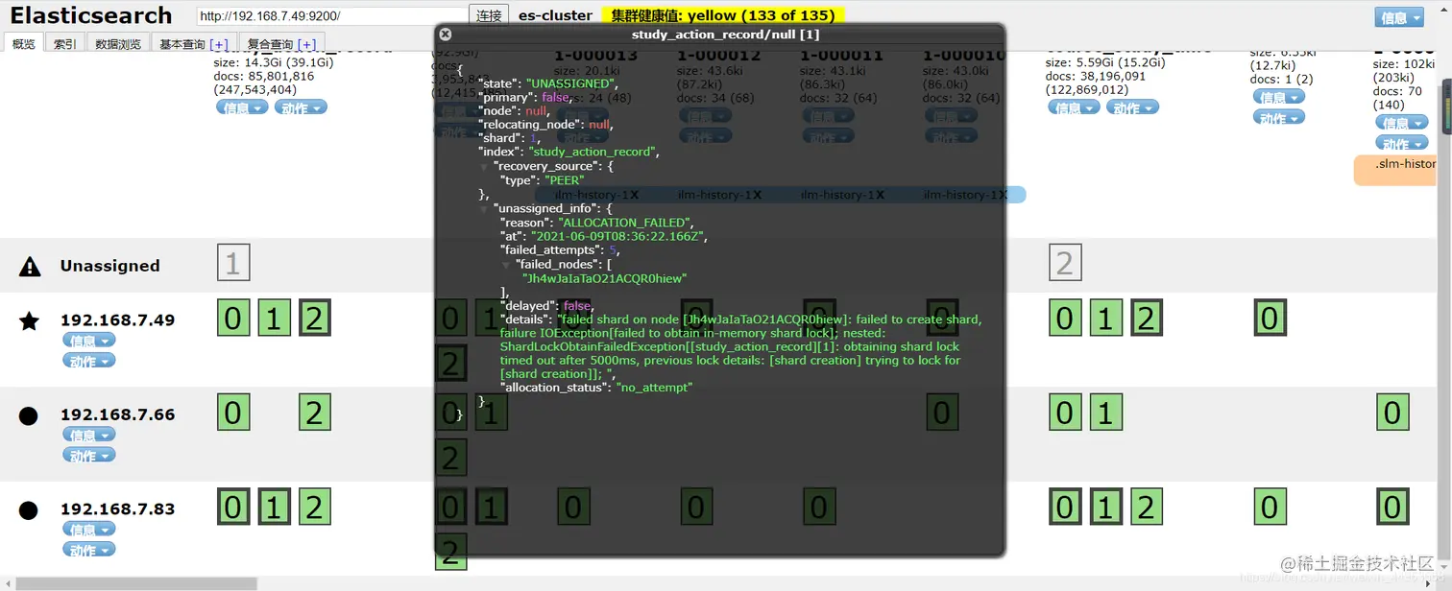Click the node circle icon for 192.168.7.83
The width and height of the screenshot is (1452, 591).
(x=29, y=509)
